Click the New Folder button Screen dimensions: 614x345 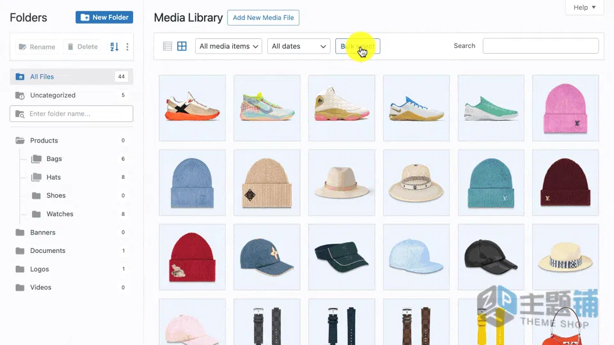tap(104, 17)
